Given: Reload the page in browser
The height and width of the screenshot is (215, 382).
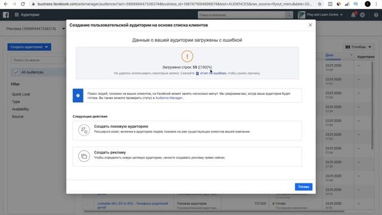Looking at the screenshot, I should tap(23, 4).
